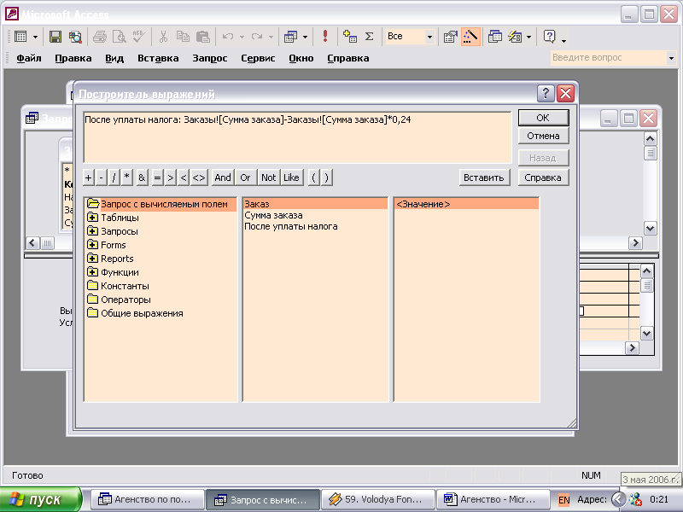Click the Build expression wand icon

point(470,37)
